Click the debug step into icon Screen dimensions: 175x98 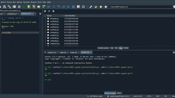(x=59, y=7)
